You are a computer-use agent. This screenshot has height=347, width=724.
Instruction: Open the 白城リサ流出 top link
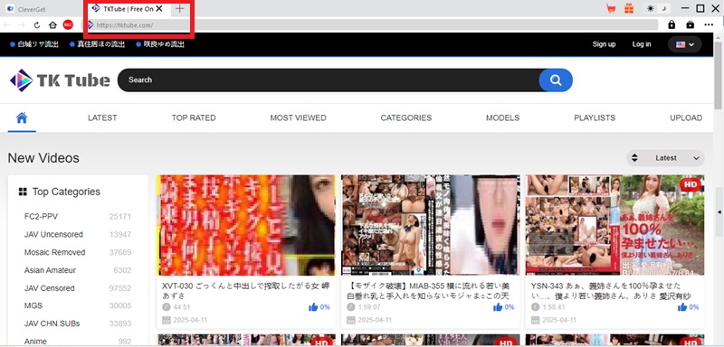click(38, 44)
